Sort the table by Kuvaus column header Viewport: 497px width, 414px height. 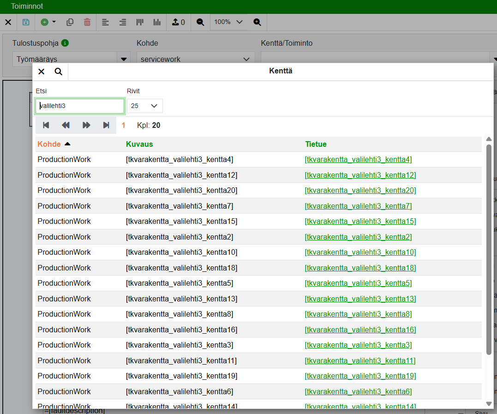139,144
